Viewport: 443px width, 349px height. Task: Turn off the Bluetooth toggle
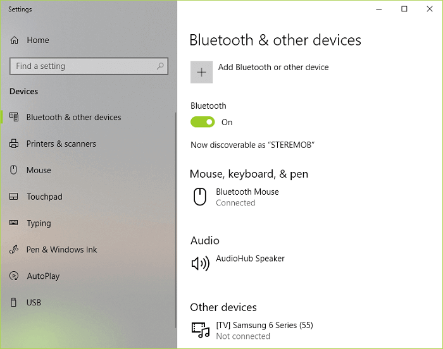tap(203, 122)
